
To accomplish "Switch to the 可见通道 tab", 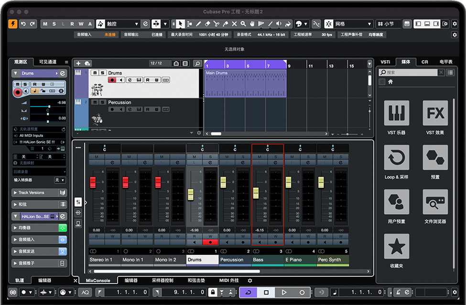I will pos(48,62).
